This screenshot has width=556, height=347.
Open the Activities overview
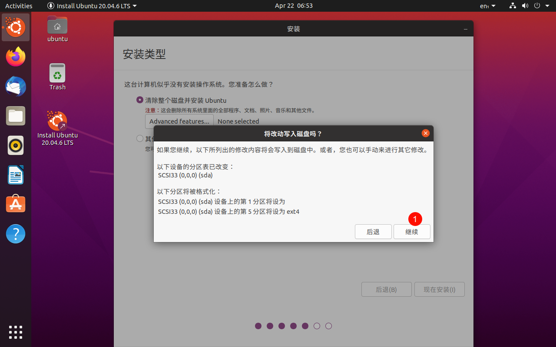(x=19, y=6)
